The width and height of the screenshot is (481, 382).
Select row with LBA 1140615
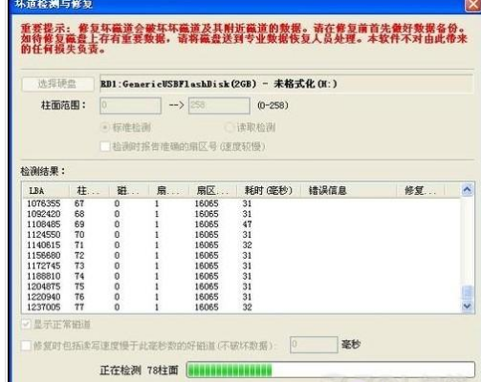click(x=241, y=244)
